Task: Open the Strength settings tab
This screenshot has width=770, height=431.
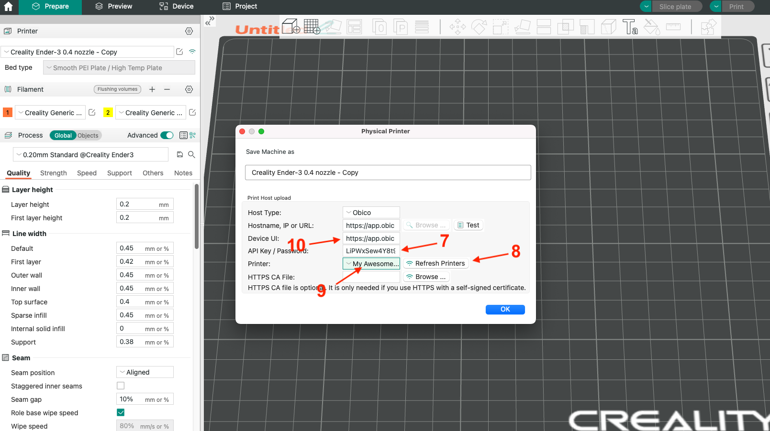Action: point(54,173)
